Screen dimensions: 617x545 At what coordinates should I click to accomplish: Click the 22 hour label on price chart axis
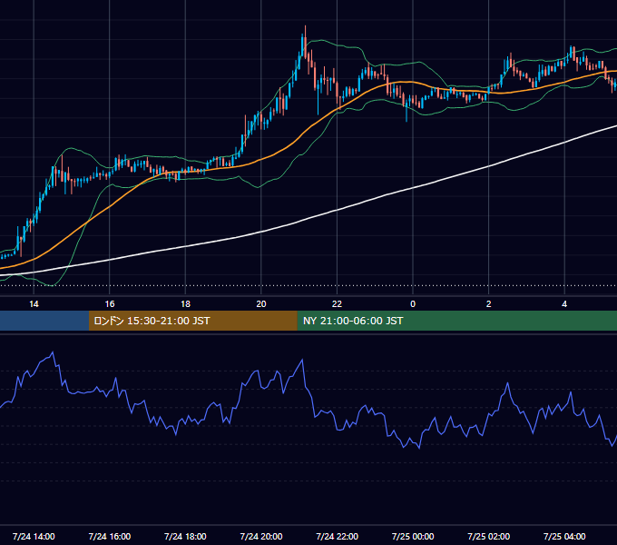pyautogui.click(x=337, y=304)
